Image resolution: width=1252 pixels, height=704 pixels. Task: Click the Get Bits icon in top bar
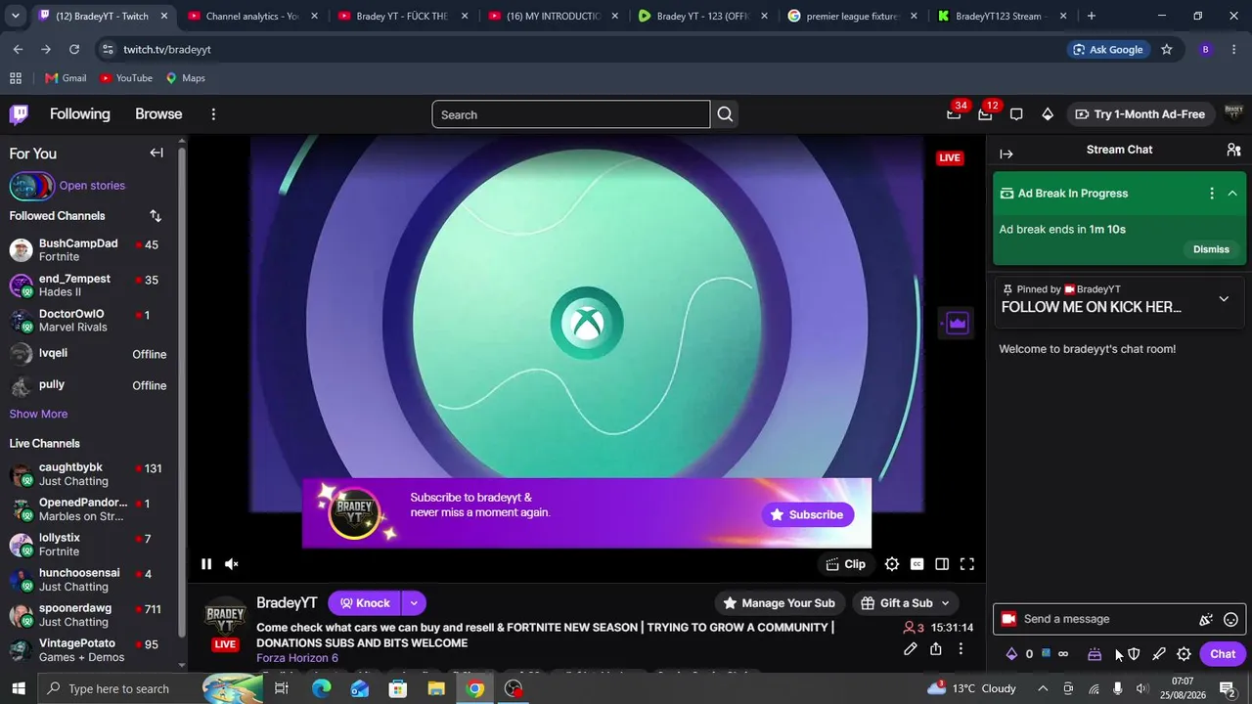tap(1048, 114)
